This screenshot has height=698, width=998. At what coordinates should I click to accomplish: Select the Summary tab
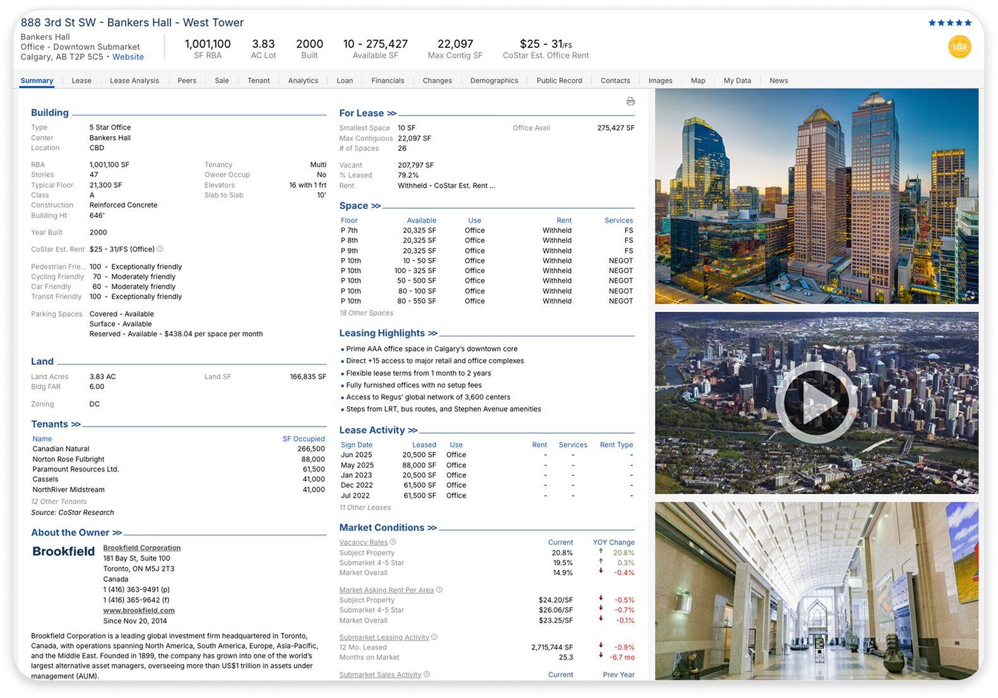tap(37, 81)
